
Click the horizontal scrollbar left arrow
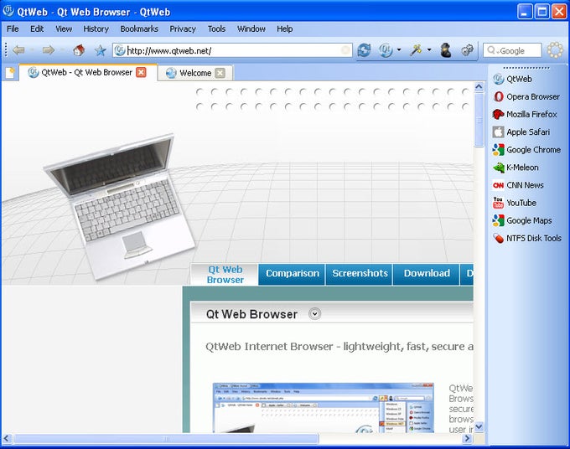[7, 438]
